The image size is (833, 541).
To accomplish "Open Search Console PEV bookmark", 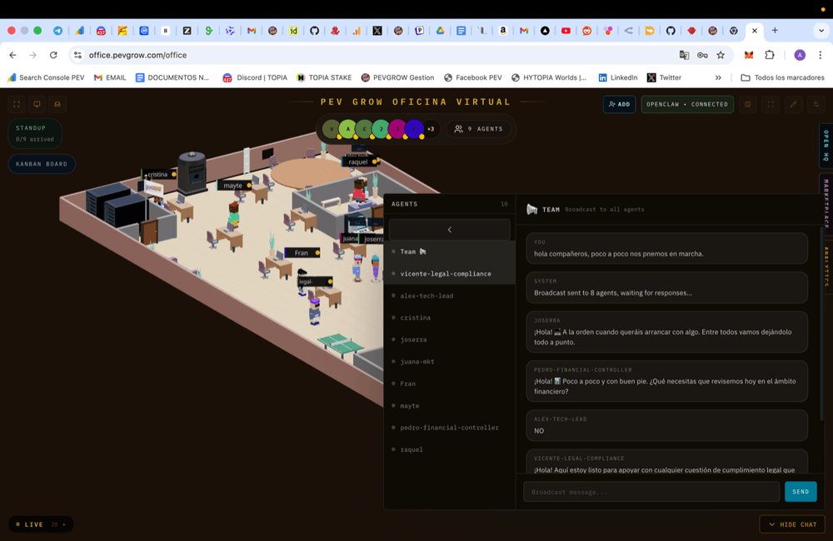I will point(46,77).
